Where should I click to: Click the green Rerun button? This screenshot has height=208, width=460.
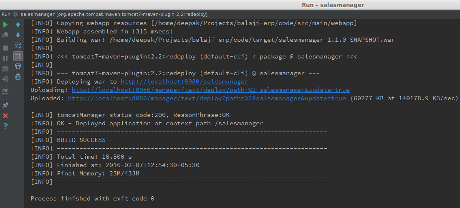tap(5, 25)
